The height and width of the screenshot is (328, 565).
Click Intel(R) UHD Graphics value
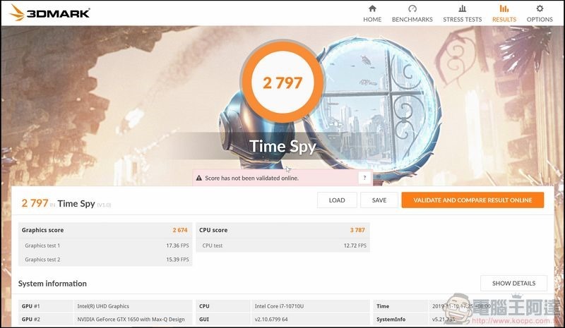pos(103,306)
